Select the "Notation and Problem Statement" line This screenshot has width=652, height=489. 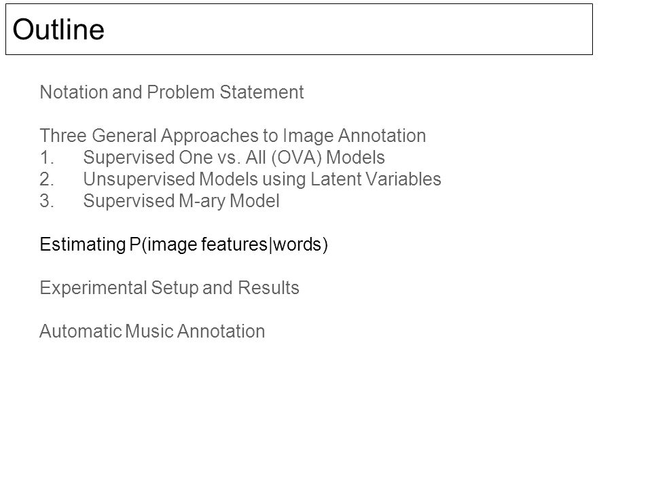(172, 92)
